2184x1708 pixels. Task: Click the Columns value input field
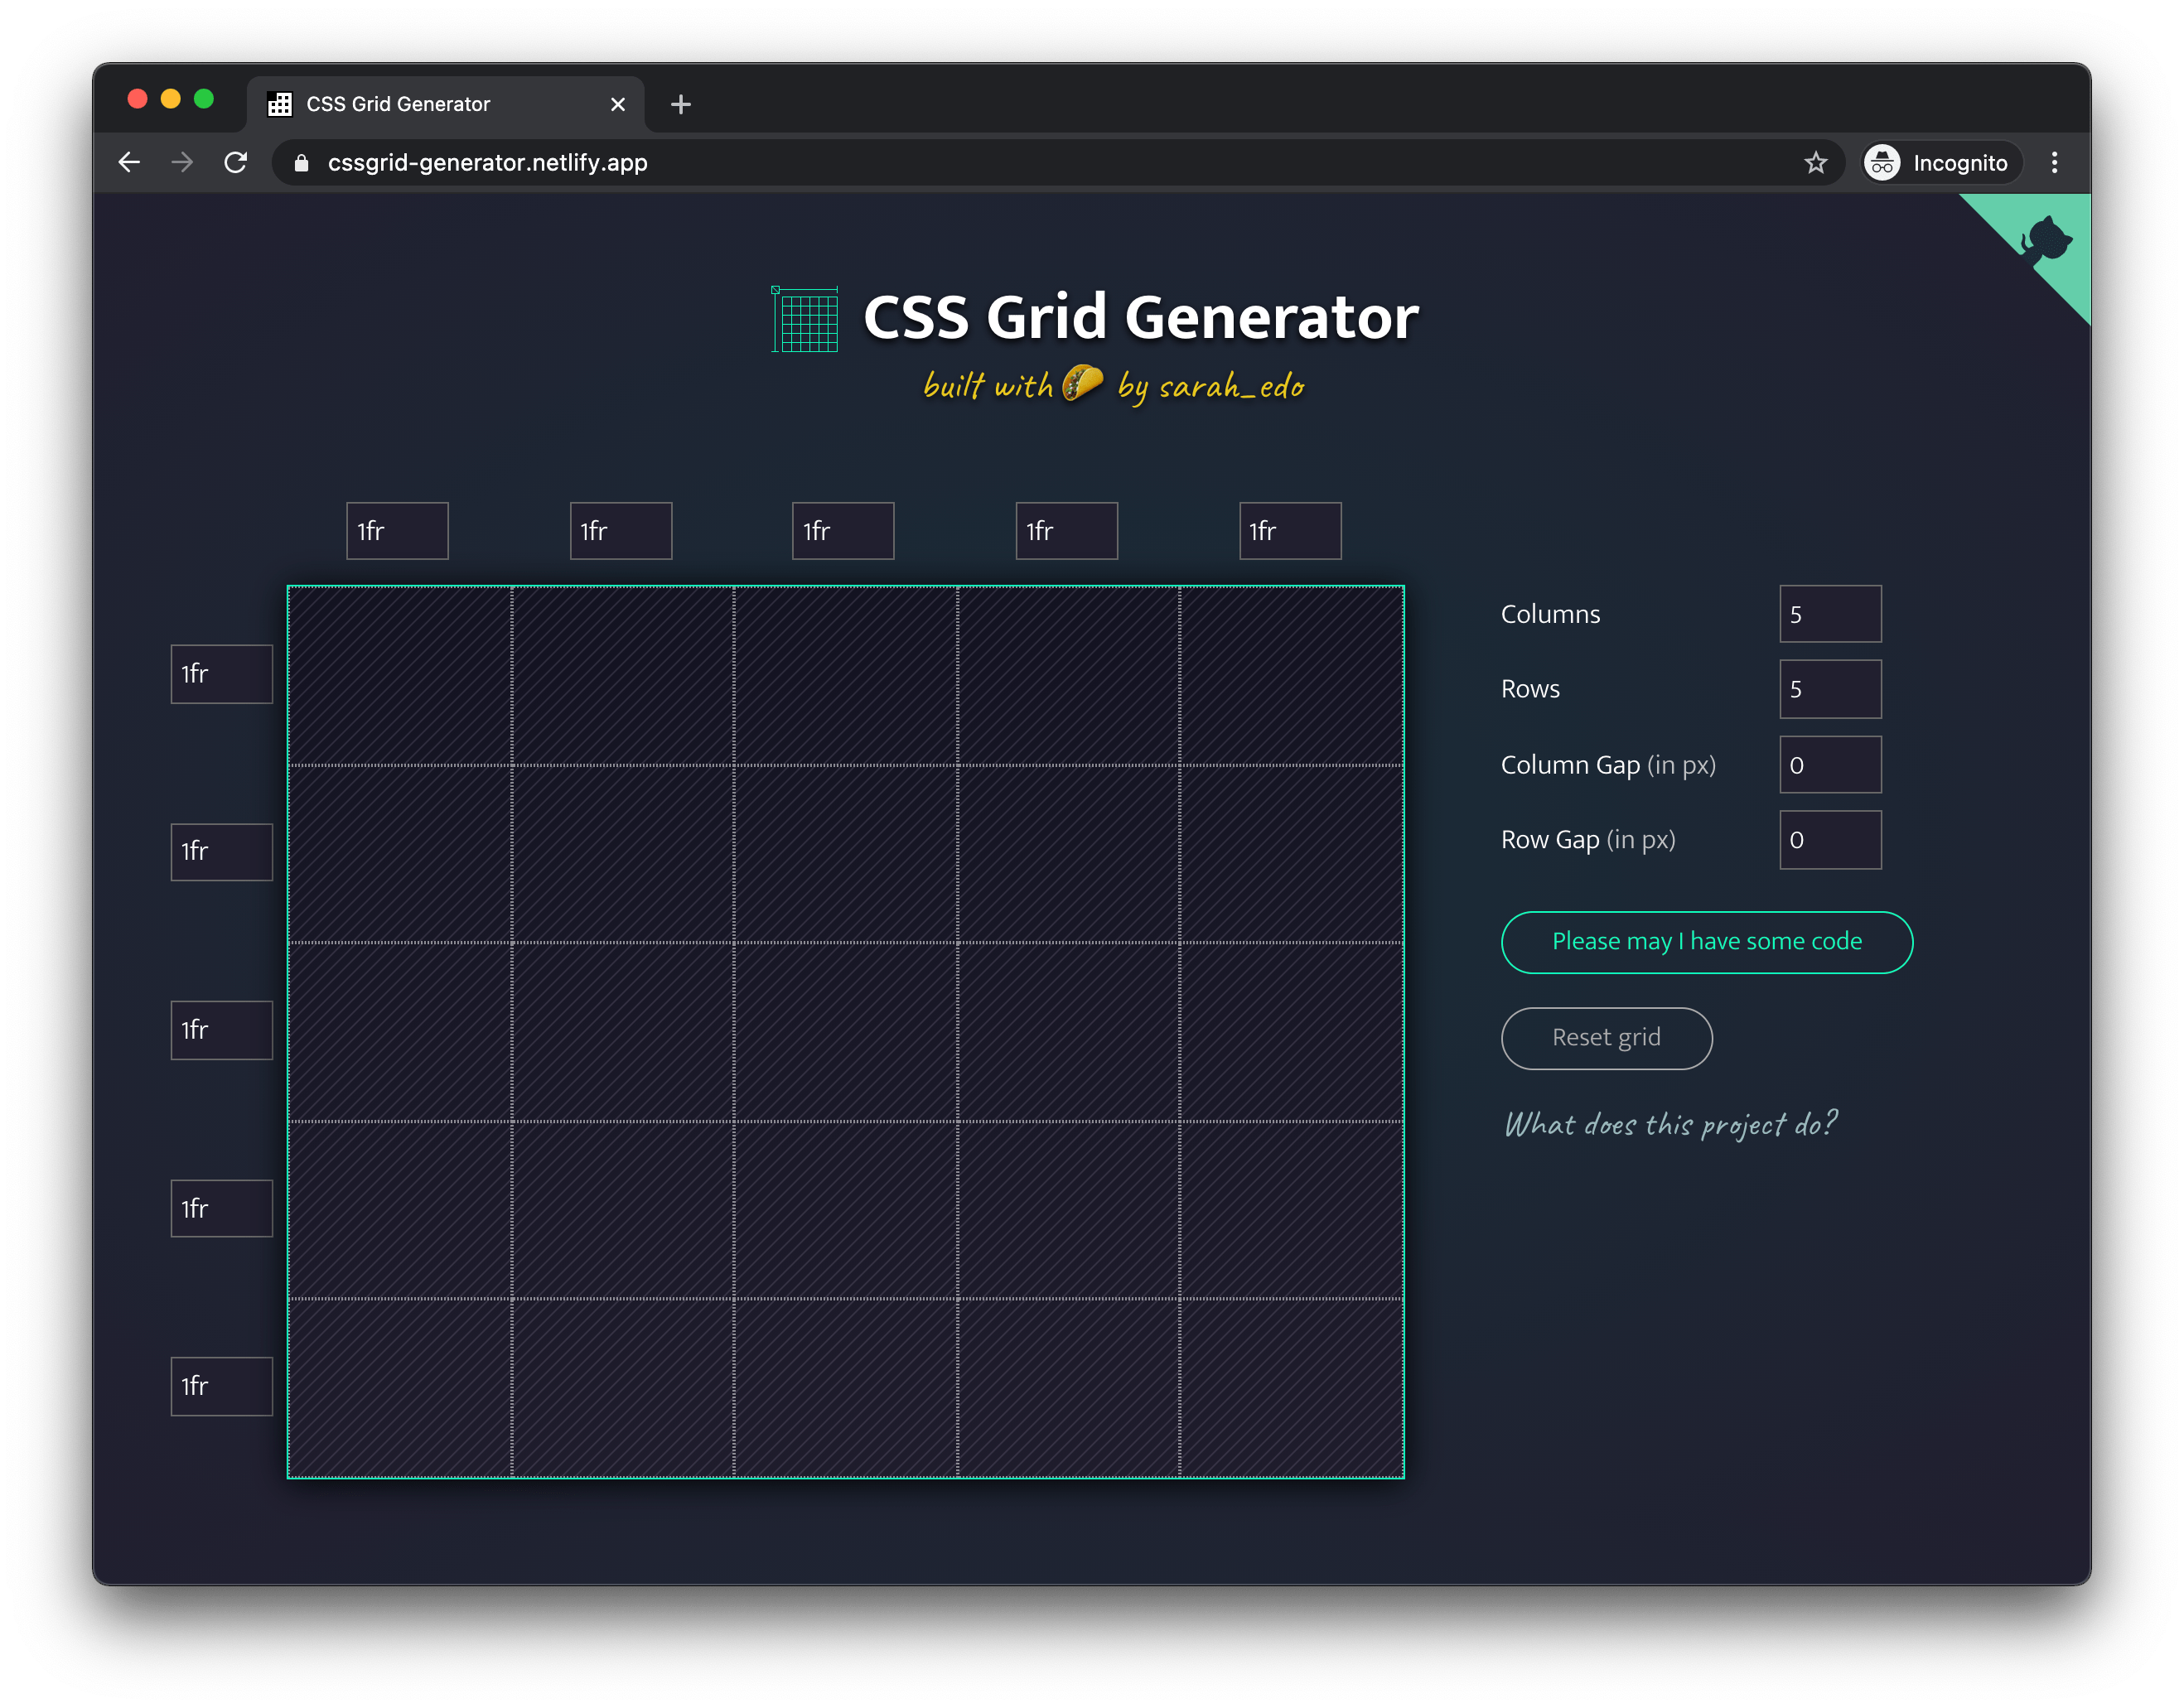1829,613
